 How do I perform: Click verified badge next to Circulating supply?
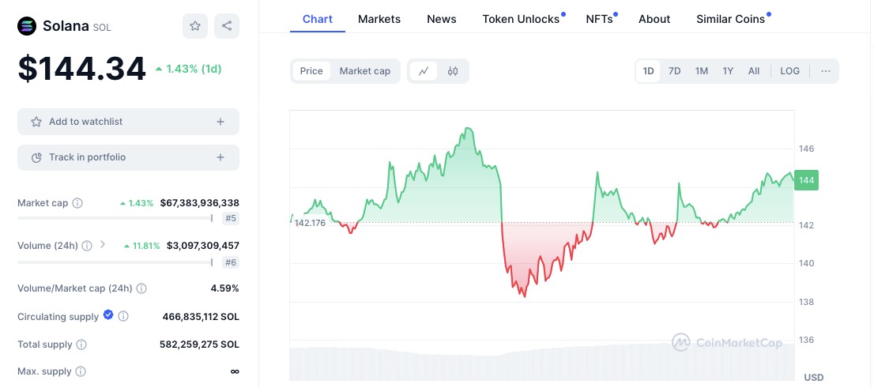tap(108, 316)
